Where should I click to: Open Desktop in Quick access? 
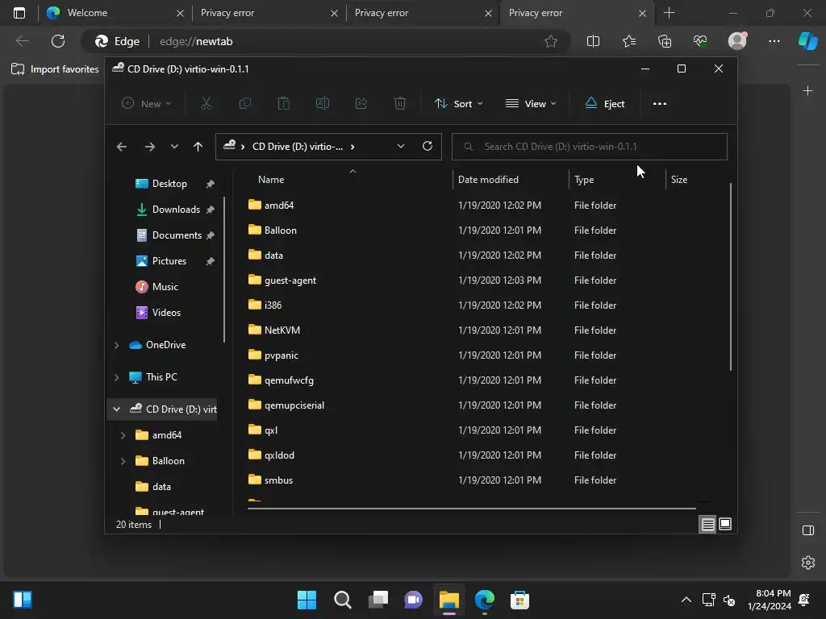[169, 184]
